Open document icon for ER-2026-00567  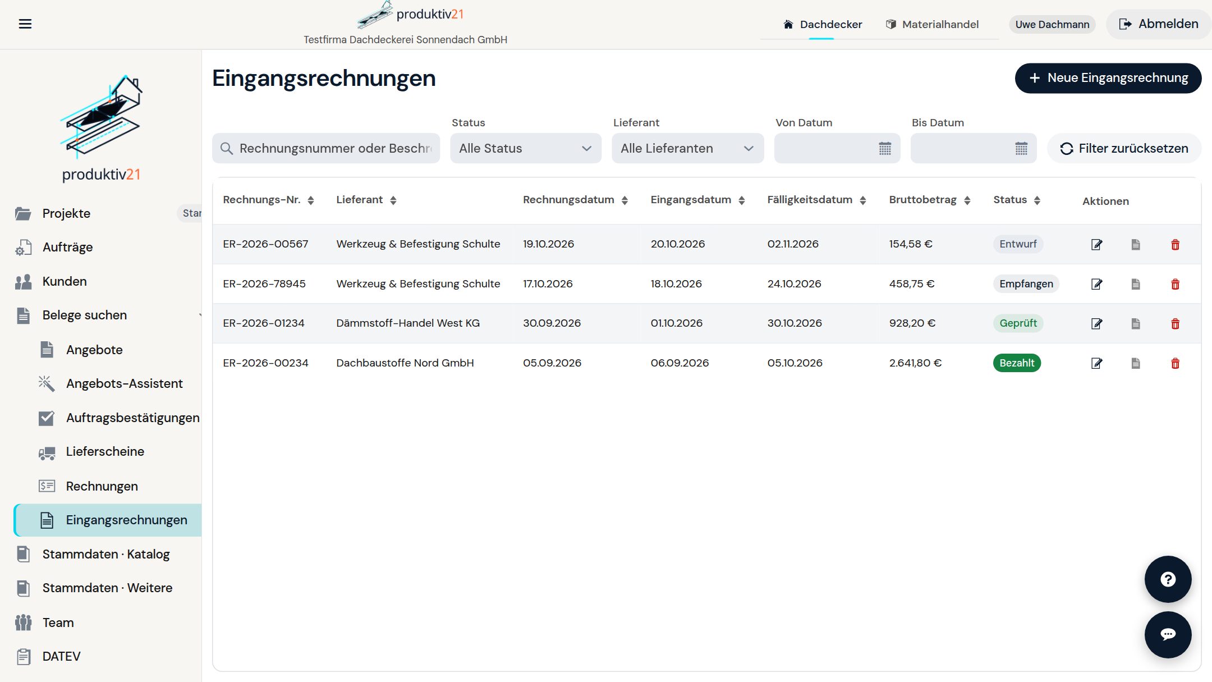1136,244
